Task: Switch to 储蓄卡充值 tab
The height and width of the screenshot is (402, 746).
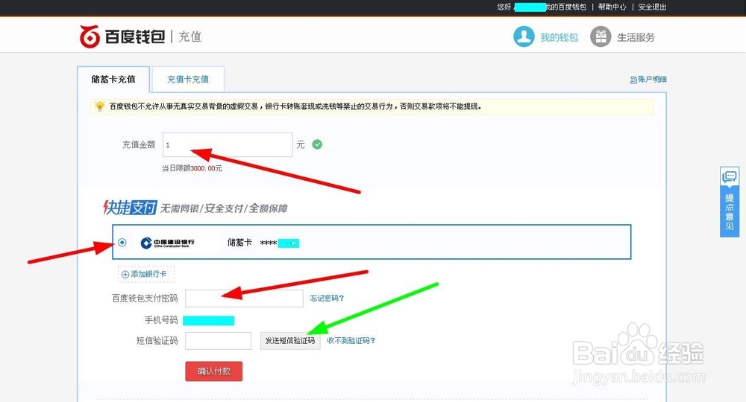Action: tap(113, 79)
